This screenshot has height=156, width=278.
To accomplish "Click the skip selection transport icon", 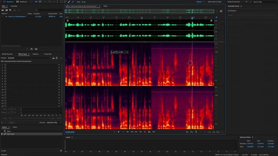I will (x=153, y=132).
